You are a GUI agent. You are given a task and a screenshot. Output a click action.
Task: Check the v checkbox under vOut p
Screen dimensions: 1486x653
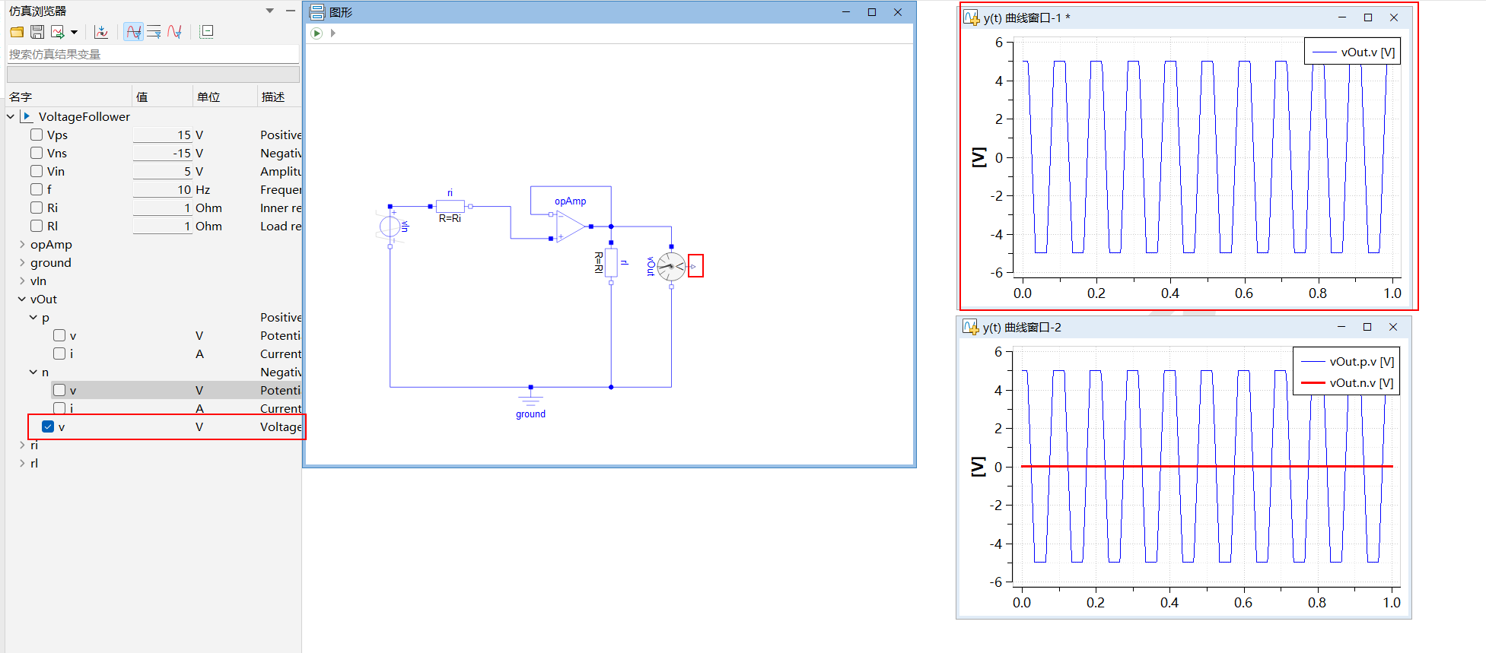[x=59, y=335]
